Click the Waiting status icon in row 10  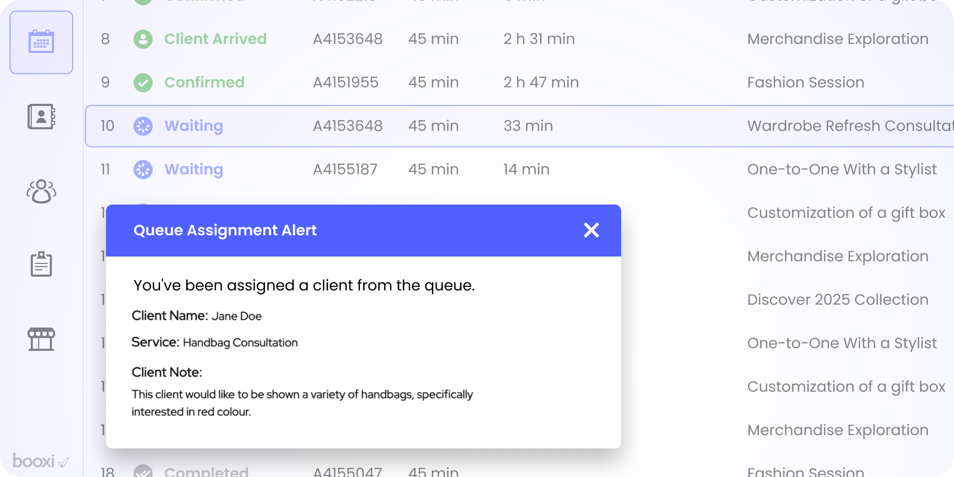pyautogui.click(x=143, y=126)
